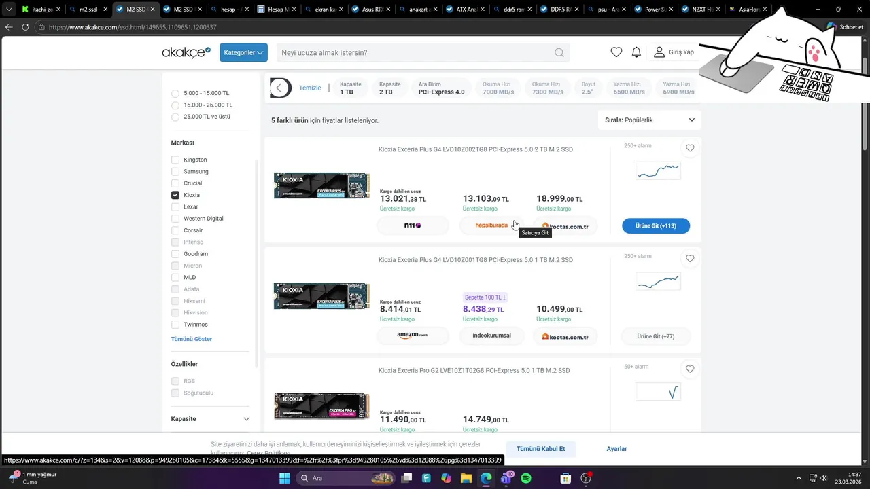Click Giriş Yap login button
Viewport: 870px width, 489px height.
674,52
